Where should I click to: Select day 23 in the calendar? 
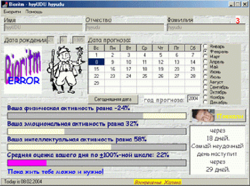[x=112, y=76]
